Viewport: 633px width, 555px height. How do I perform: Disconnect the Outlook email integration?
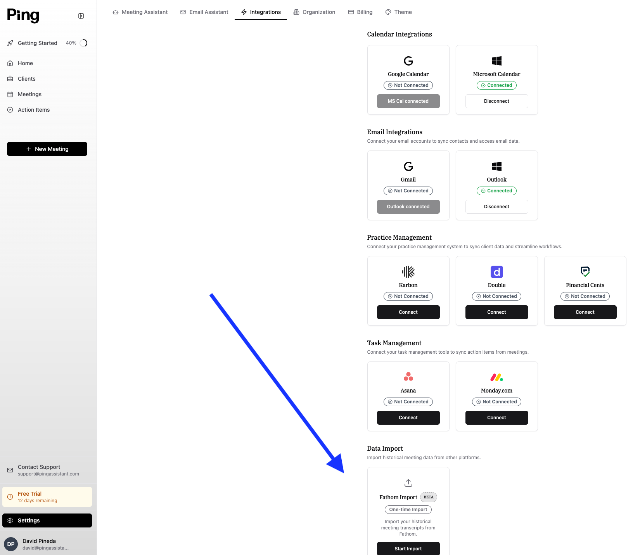(x=496, y=207)
